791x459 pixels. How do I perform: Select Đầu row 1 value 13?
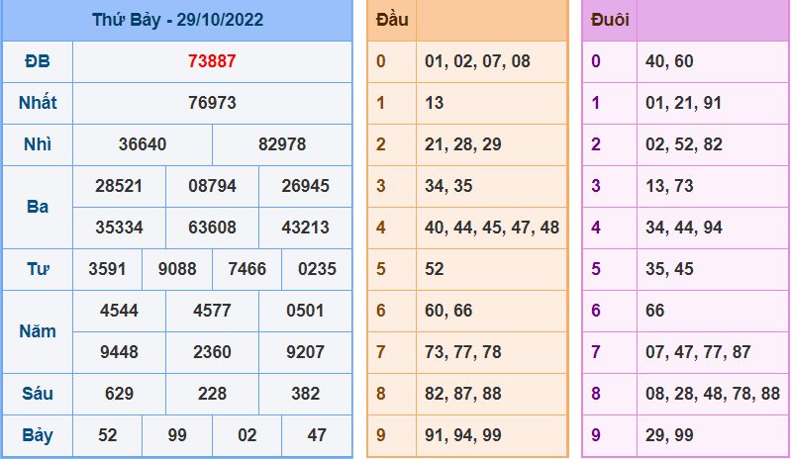click(434, 103)
